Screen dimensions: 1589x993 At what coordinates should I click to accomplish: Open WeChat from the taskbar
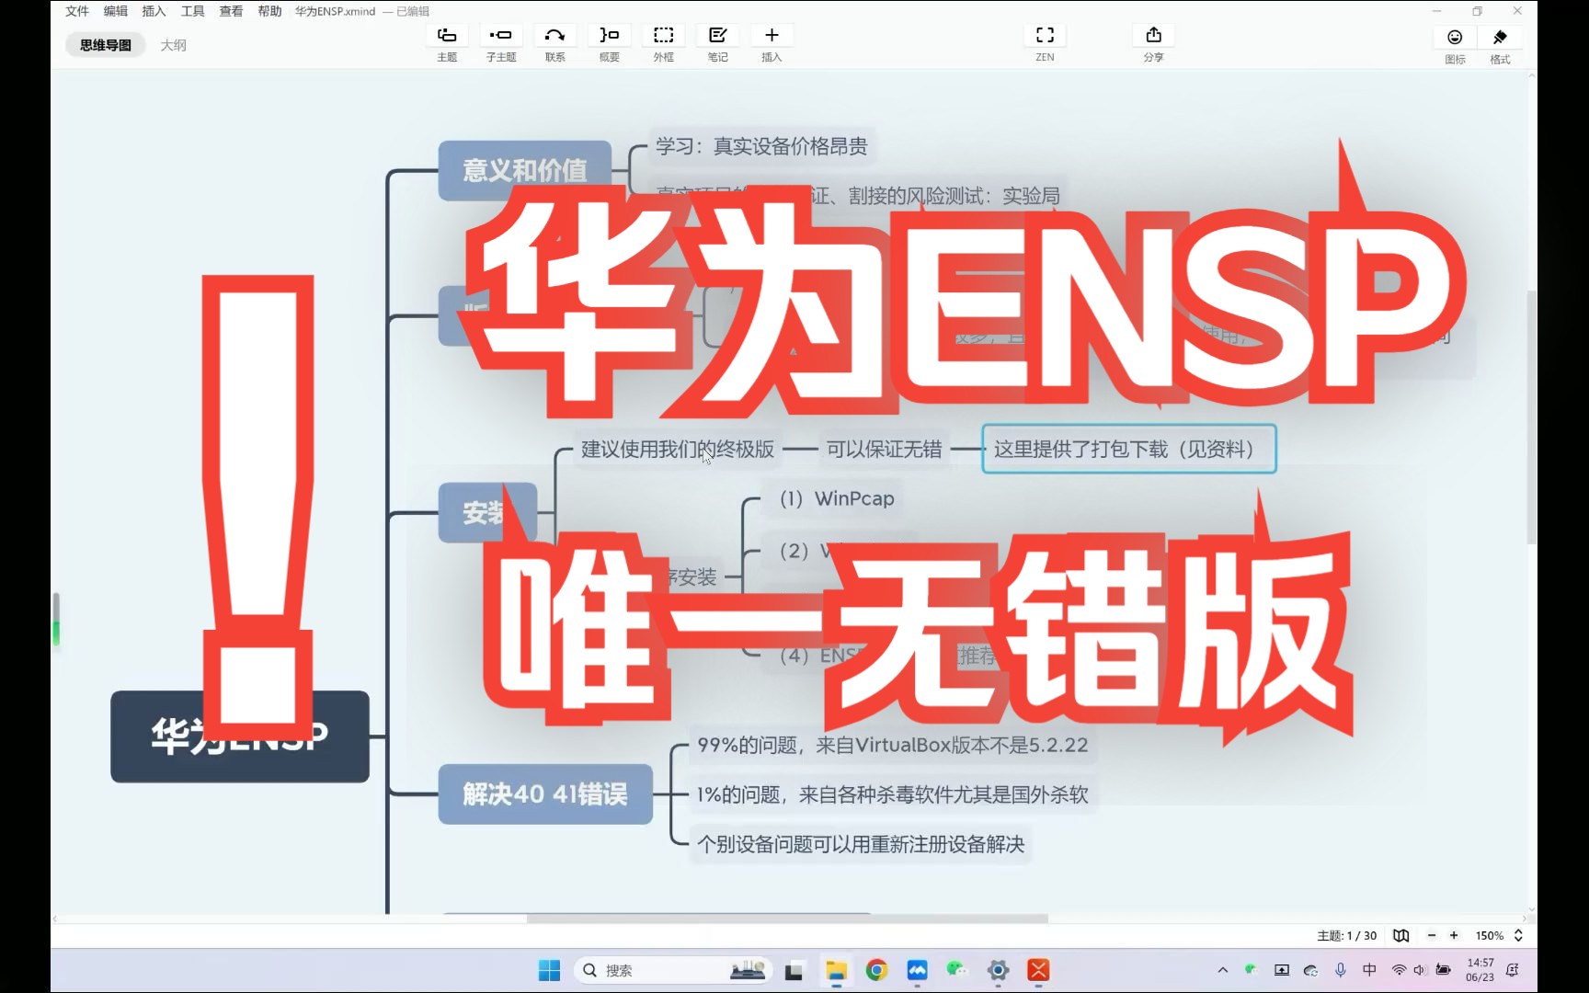[957, 970]
